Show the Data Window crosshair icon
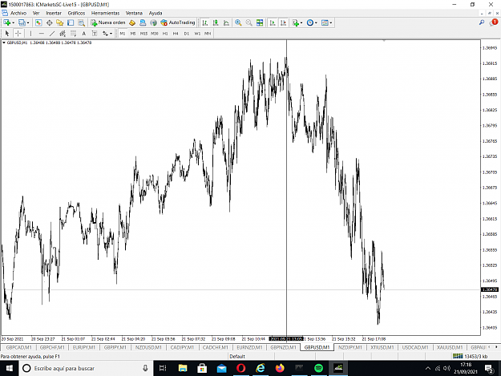Viewport: 501px width, 376px height. (49, 22)
